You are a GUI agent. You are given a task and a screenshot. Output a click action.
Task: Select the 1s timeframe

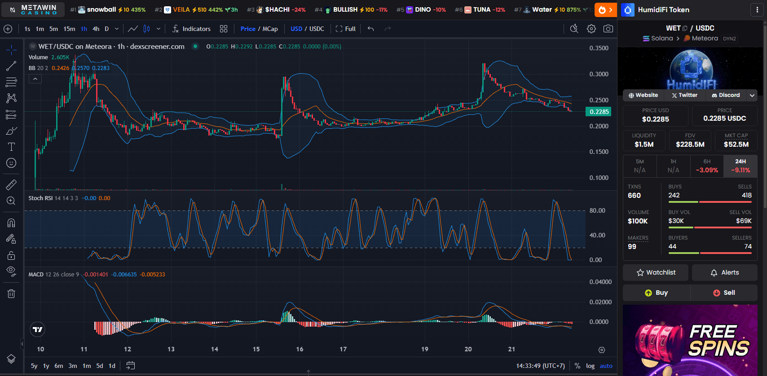point(27,29)
